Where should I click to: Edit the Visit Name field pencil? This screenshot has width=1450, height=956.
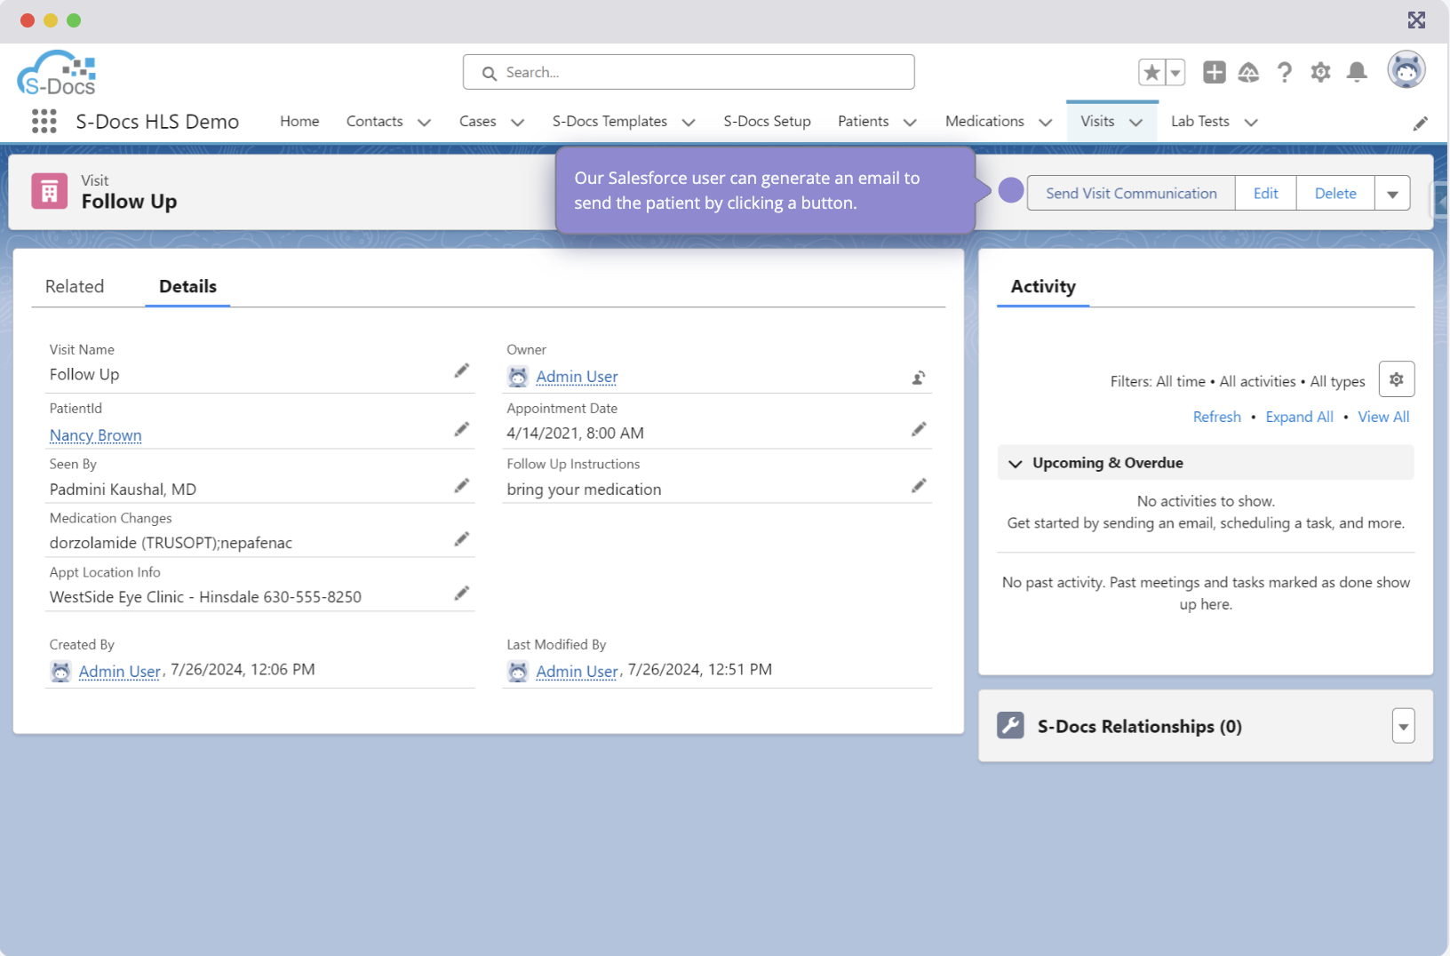tap(461, 371)
